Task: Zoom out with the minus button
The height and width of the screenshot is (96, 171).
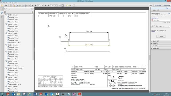Action: (46, 5)
